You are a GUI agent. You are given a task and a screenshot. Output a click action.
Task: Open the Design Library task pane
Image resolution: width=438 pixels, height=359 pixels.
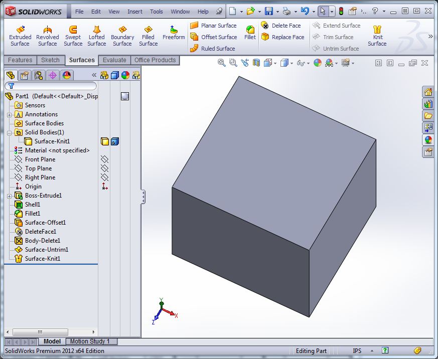coord(428,104)
